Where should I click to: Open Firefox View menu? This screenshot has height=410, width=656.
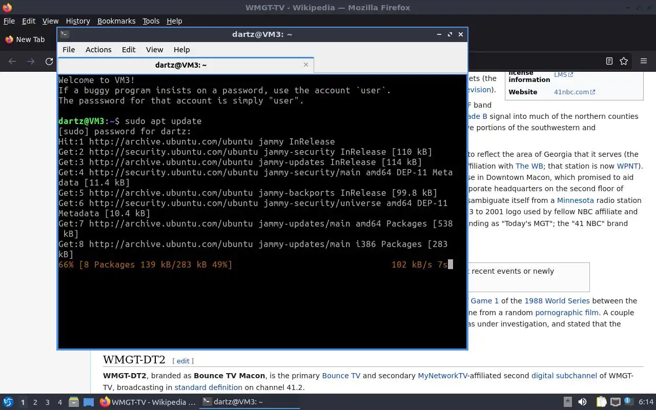point(50,21)
